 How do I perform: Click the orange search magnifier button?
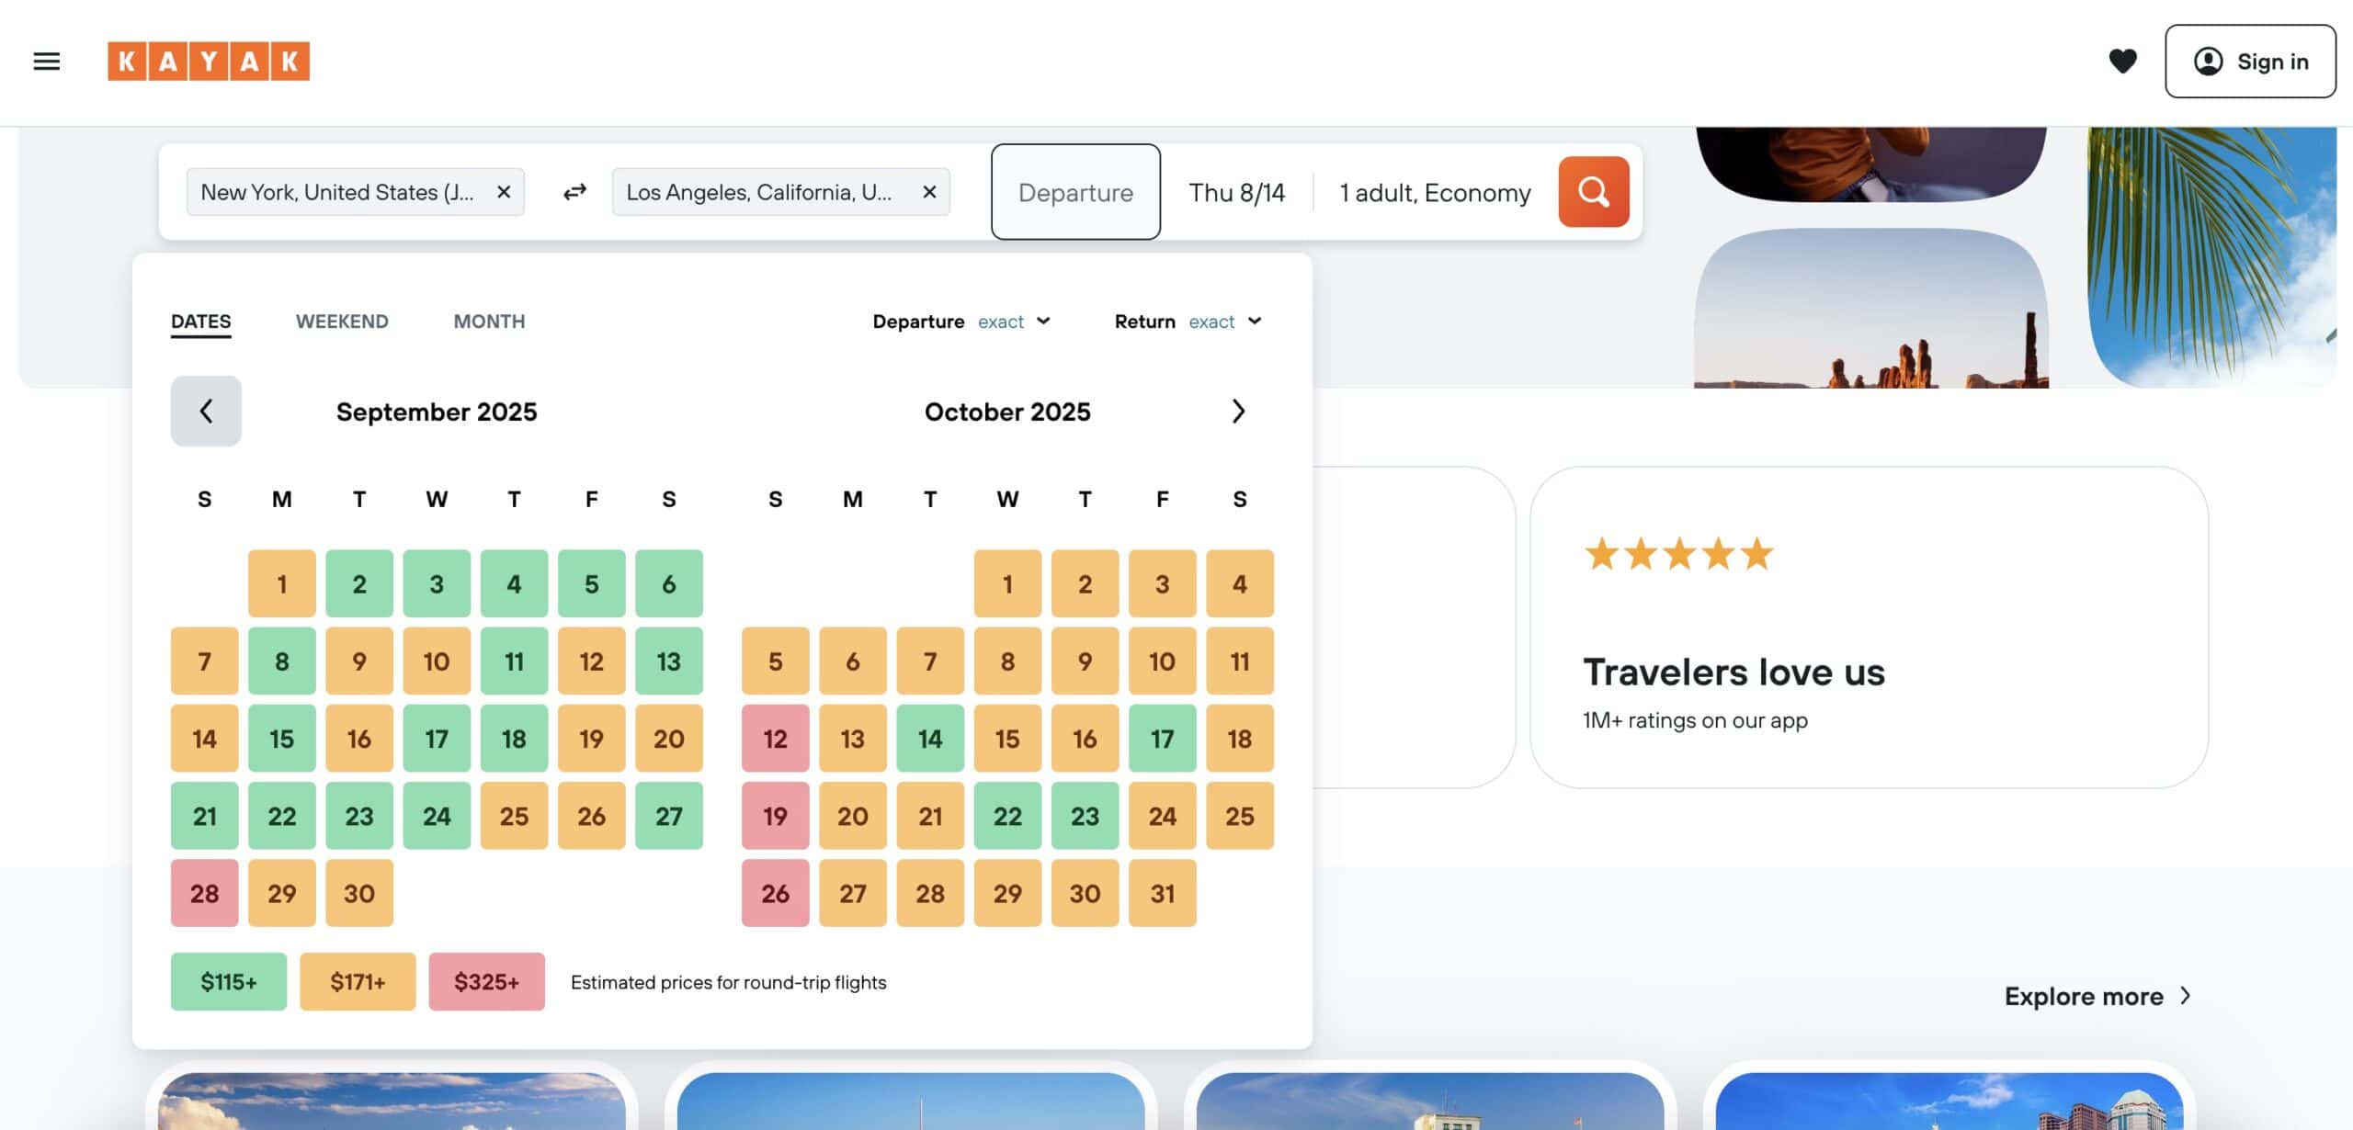click(x=1593, y=192)
